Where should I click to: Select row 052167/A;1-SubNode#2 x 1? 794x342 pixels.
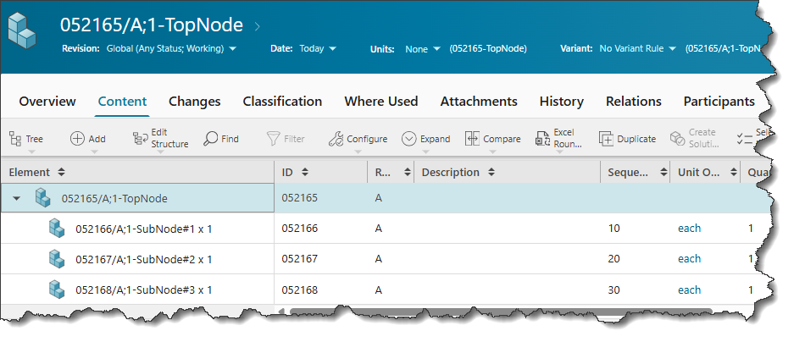[x=144, y=260]
